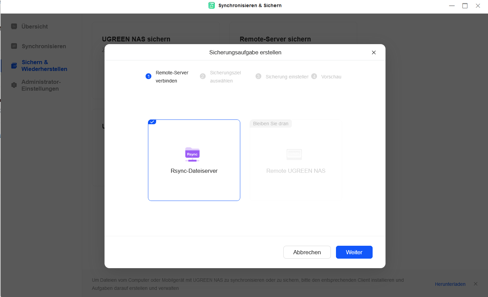Screen dimensions: 488x297
Task: Click the Rsync-Dateiserver label text
Action: (194, 171)
